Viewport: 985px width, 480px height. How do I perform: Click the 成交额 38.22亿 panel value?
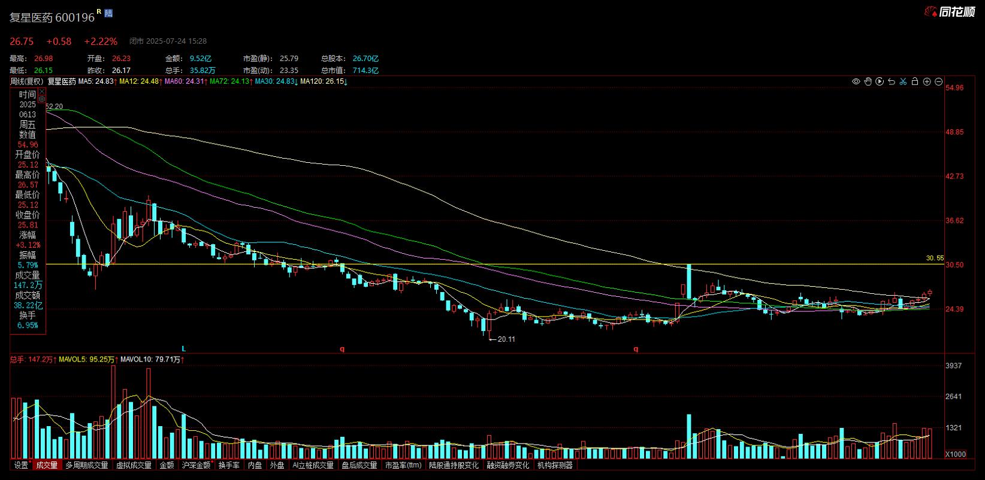28,305
